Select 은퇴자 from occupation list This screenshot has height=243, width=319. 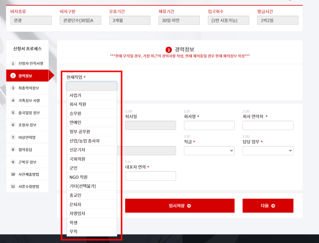pyautogui.click(x=92, y=204)
